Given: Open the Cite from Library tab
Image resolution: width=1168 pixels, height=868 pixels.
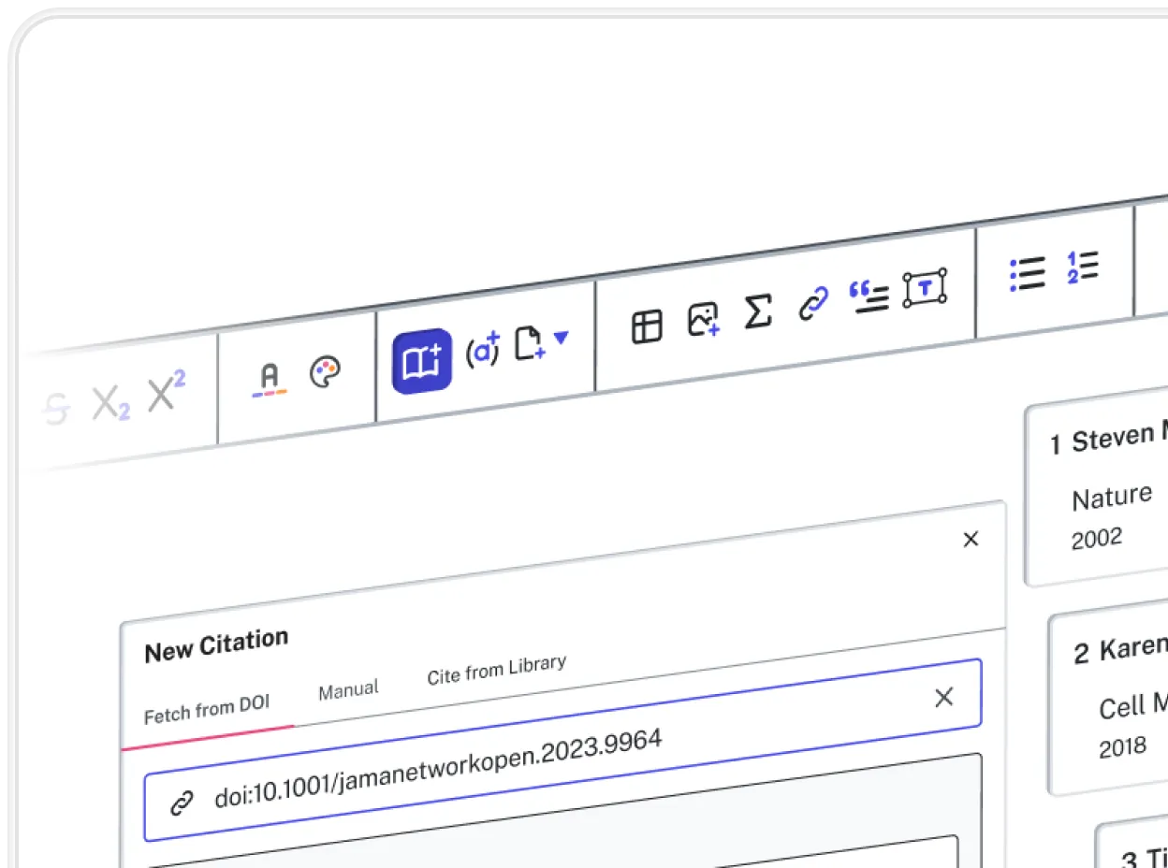Looking at the screenshot, I should click(497, 670).
